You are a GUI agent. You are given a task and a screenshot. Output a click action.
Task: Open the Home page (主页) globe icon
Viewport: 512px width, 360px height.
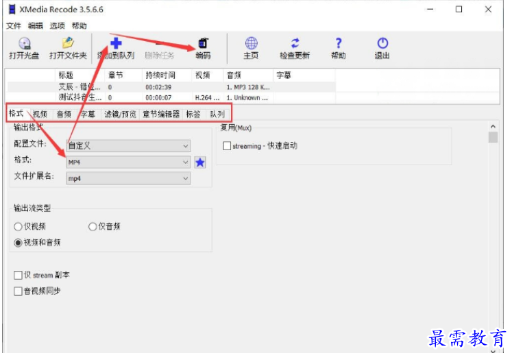(252, 44)
